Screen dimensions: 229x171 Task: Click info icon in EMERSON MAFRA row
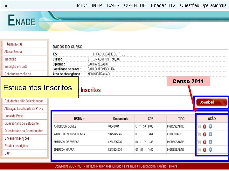210,149
